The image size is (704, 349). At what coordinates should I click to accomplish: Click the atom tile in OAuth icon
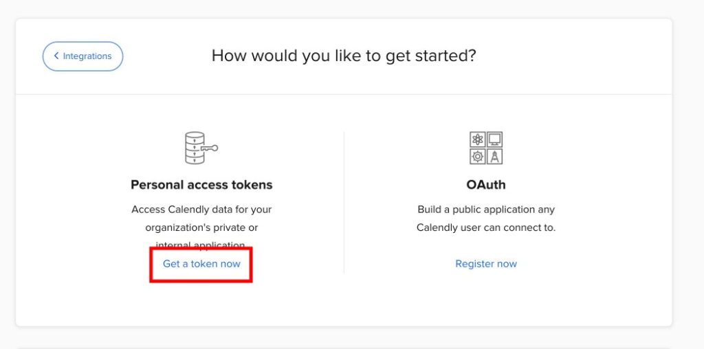click(x=478, y=139)
